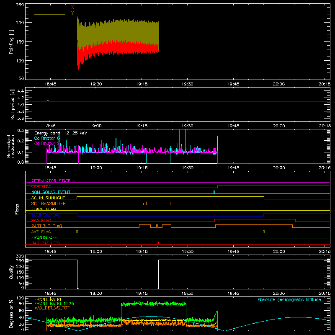Select the ATTENUATOR_STATE flag label
The width and height of the screenshot is (335, 335).
click(51, 181)
